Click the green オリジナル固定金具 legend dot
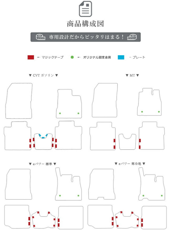 (72, 57)
